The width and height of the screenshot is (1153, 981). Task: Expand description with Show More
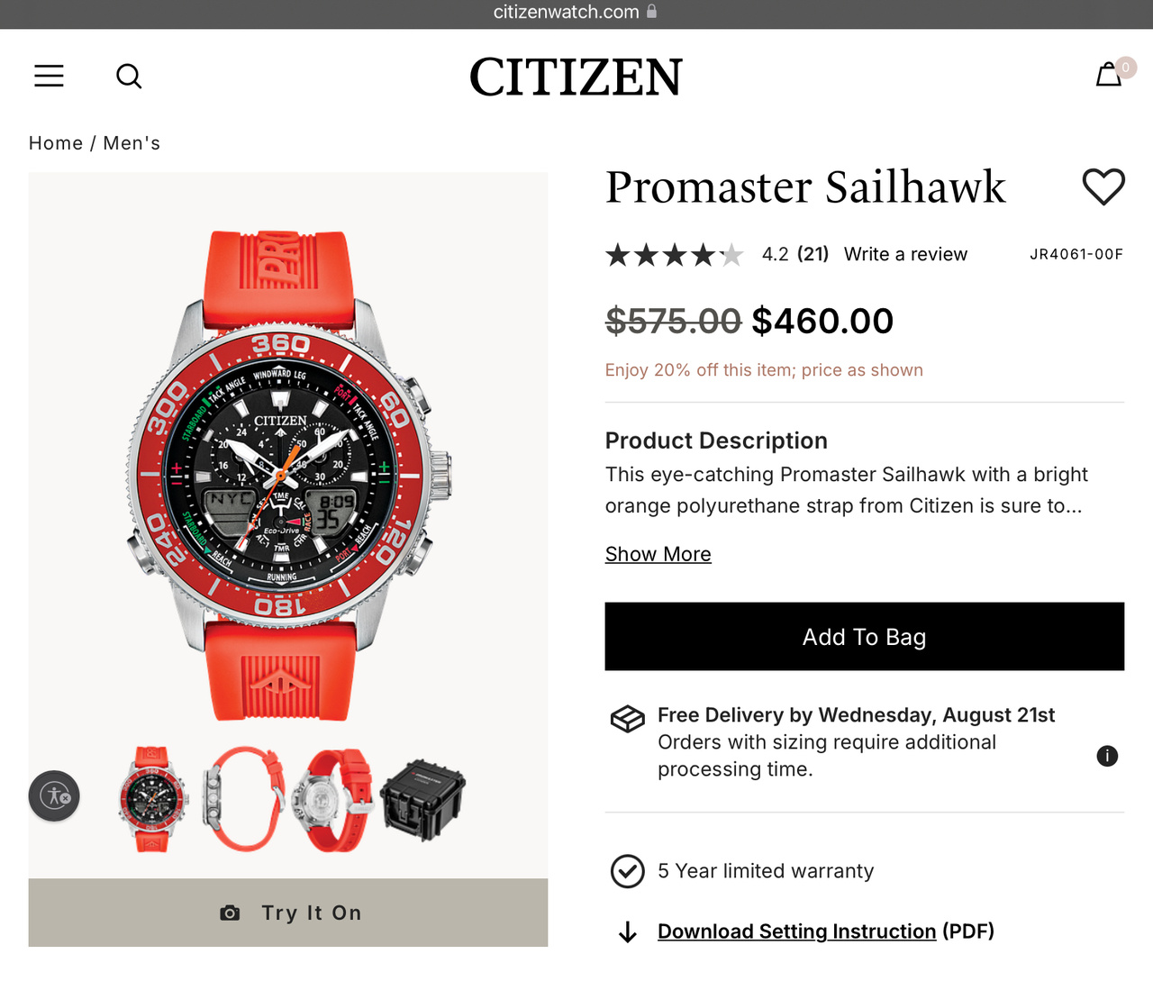(x=658, y=554)
